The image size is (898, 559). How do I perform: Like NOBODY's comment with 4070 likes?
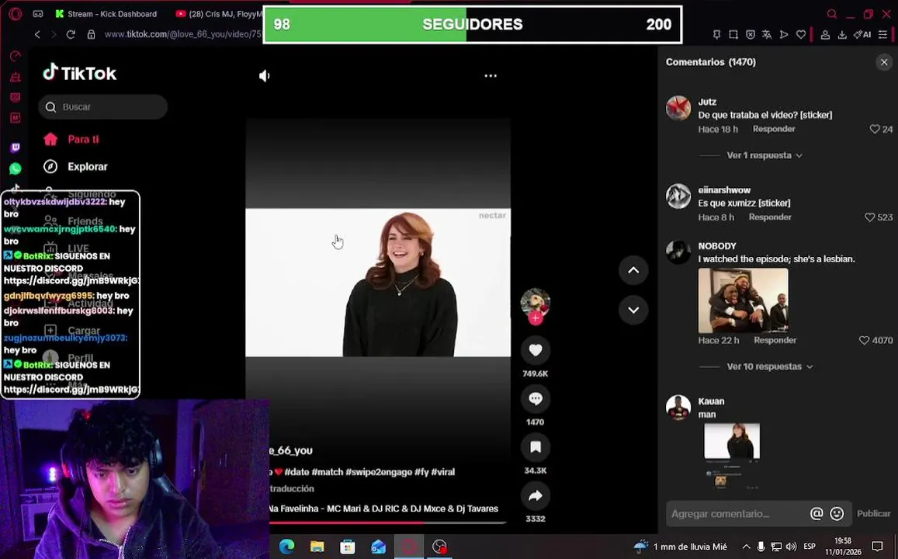pyautogui.click(x=864, y=340)
